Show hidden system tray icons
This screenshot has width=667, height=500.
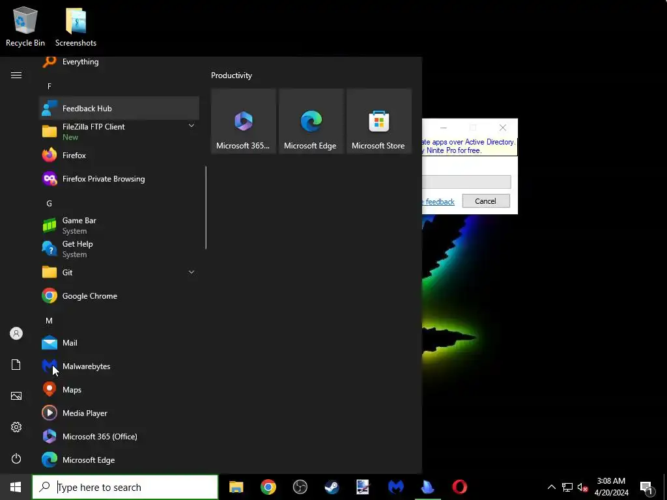click(551, 487)
